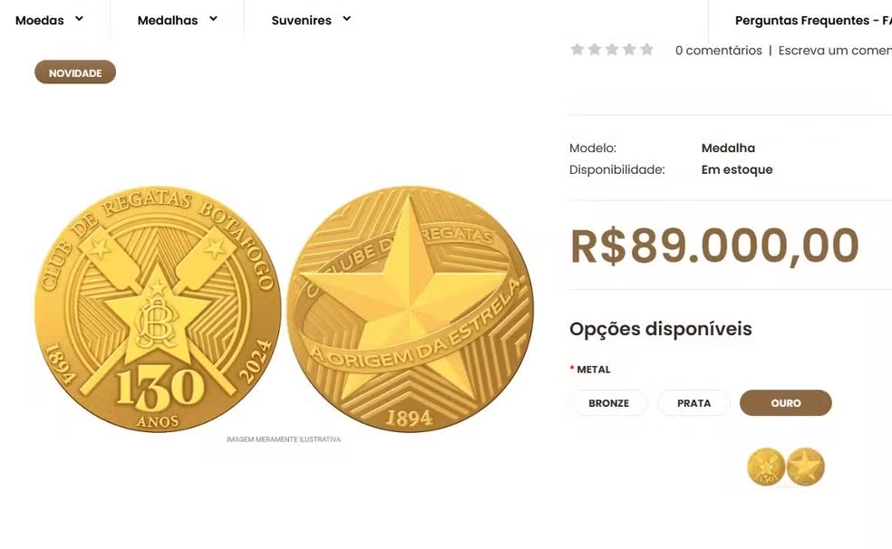Image resolution: width=892 pixels, height=549 pixels.
Task: Choose the OURO metal option
Action: tap(785, 403)
